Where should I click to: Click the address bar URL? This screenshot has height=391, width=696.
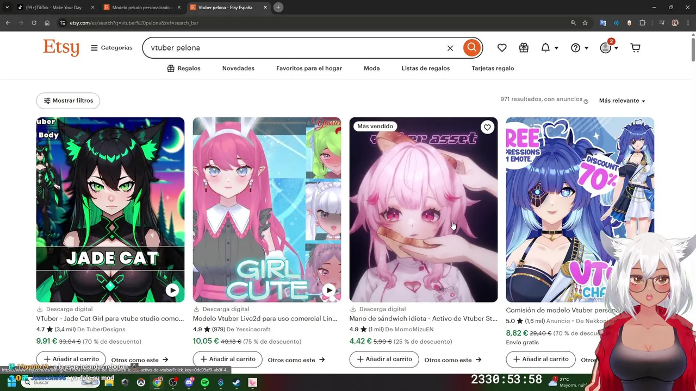pyautogui.click(x=134, y=23)
